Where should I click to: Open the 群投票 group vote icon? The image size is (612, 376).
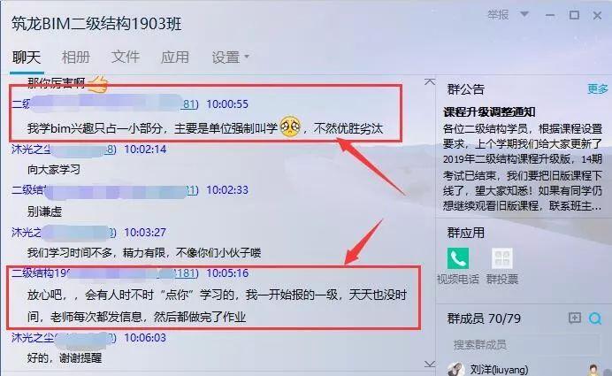tap(502, 258)
